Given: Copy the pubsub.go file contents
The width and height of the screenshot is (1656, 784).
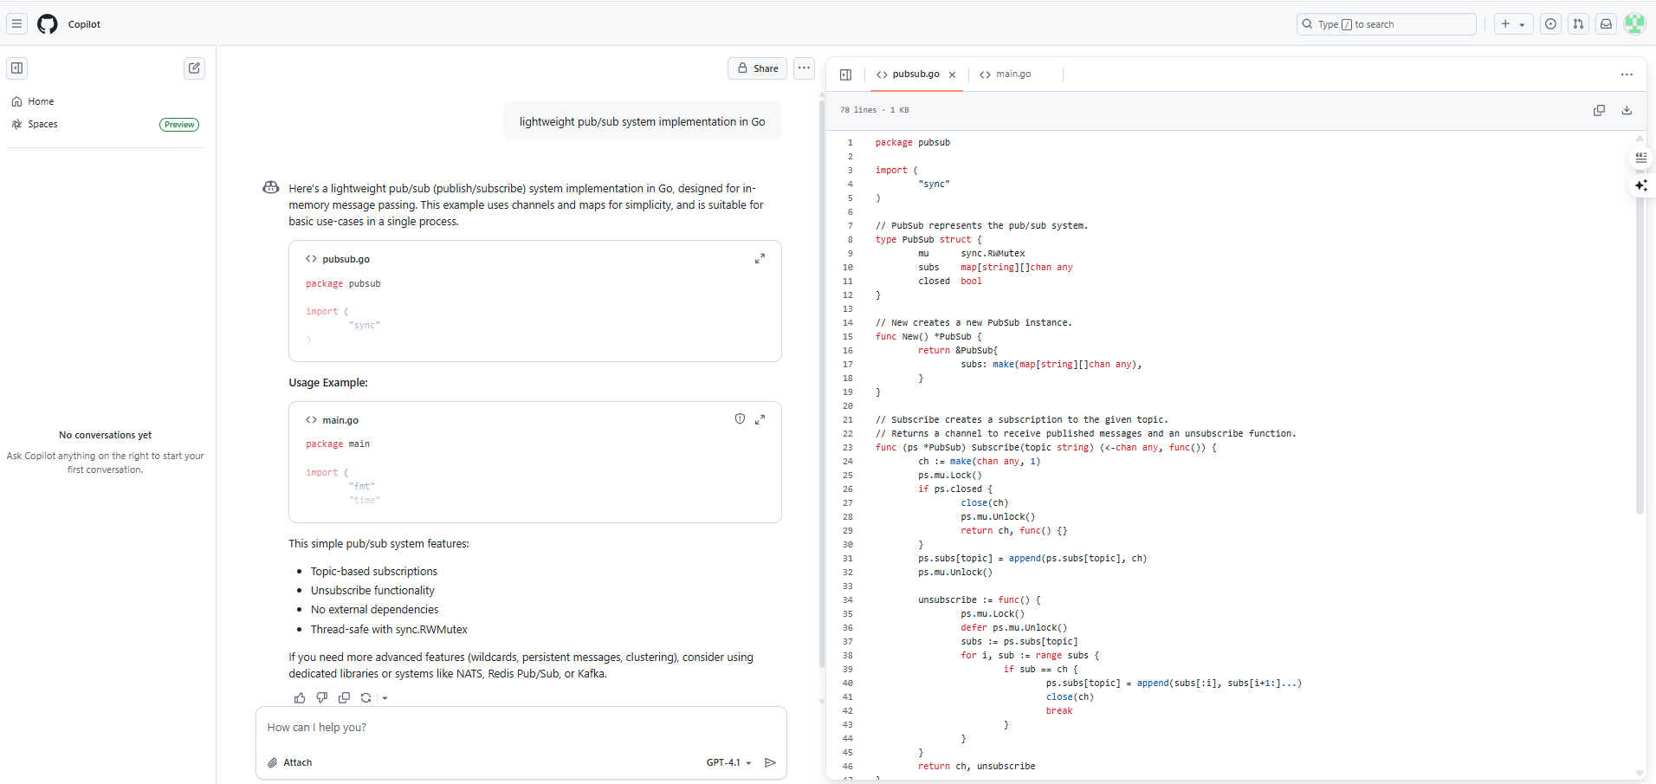Looking at the screenshot, I should tap(1599, 110).
